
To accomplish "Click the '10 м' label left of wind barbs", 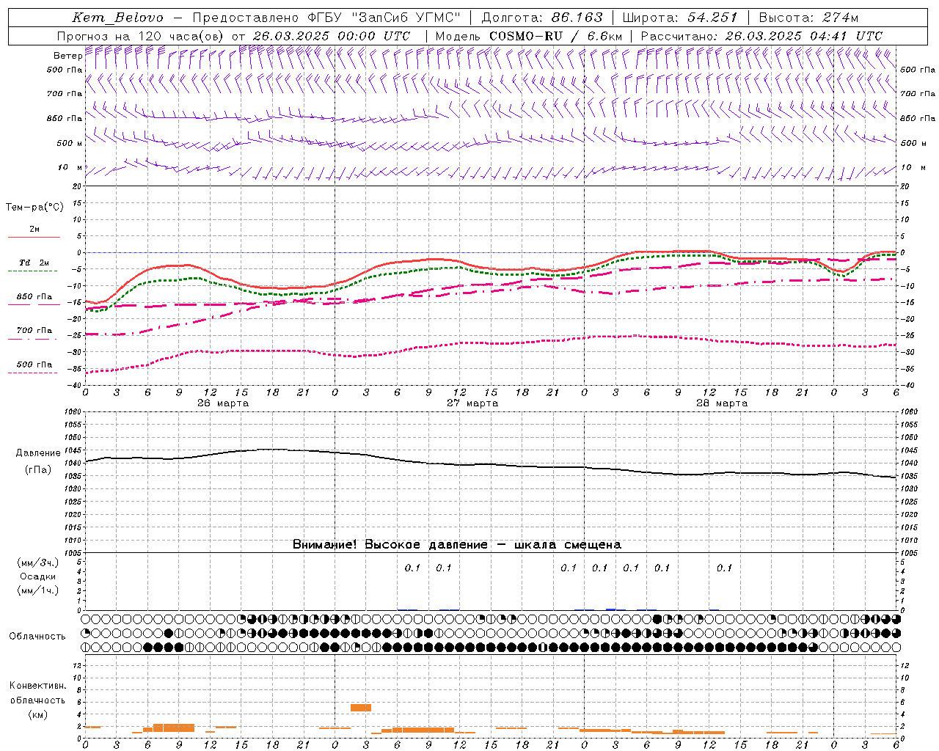I will [x=70, y=167].
